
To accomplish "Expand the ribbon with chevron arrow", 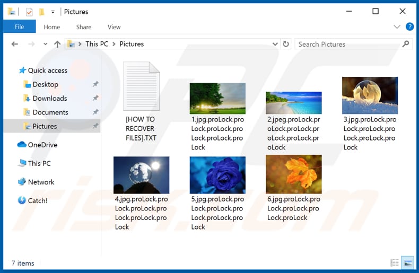I will (397, 27).
